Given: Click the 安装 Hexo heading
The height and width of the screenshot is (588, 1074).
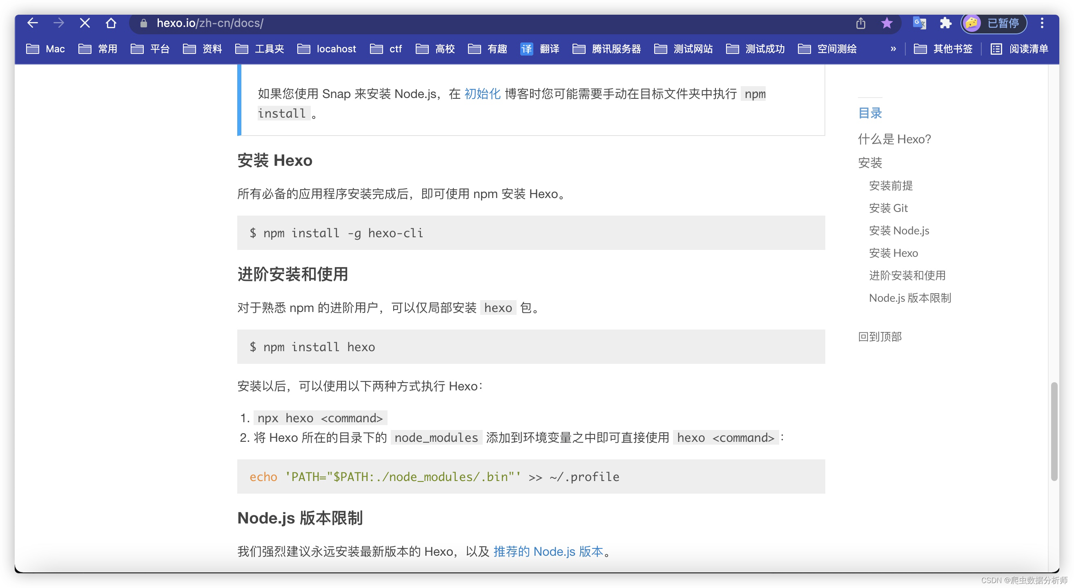Looking at the screenshot, I should click(275, 160).
